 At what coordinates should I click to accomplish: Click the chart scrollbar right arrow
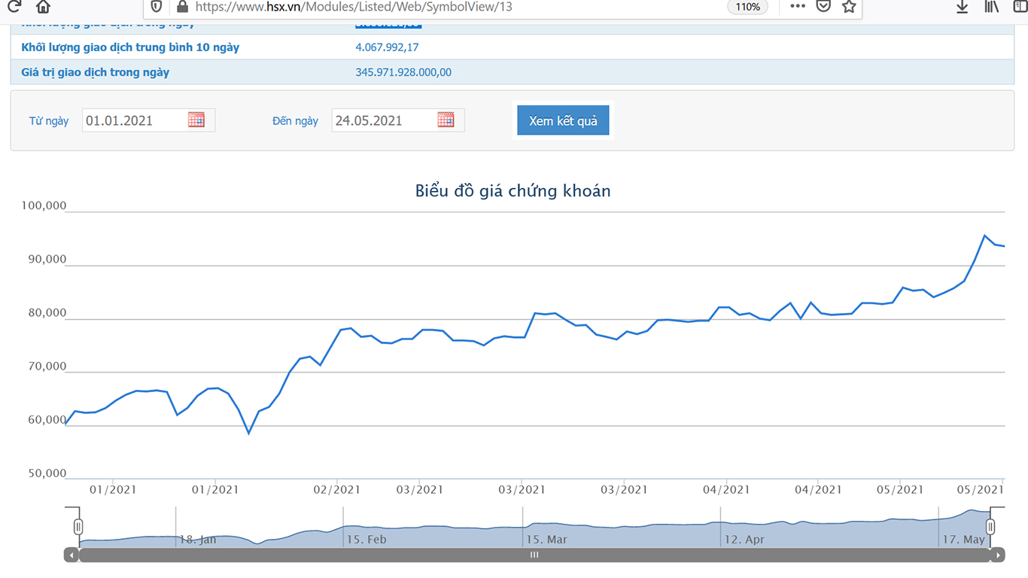click(997, 555)
